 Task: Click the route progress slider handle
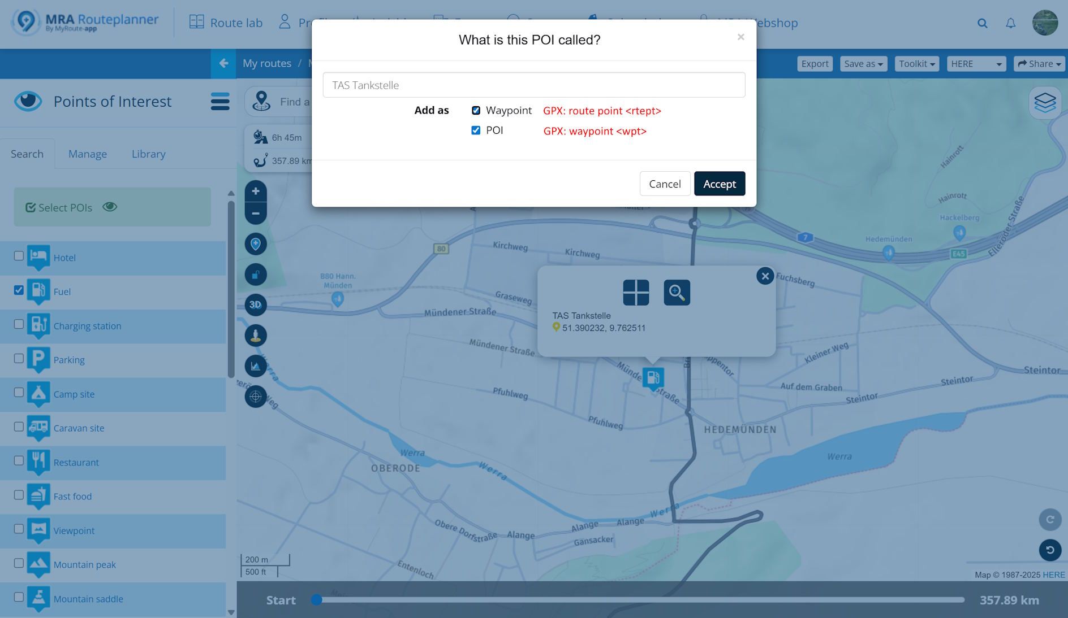click(317, 600)
